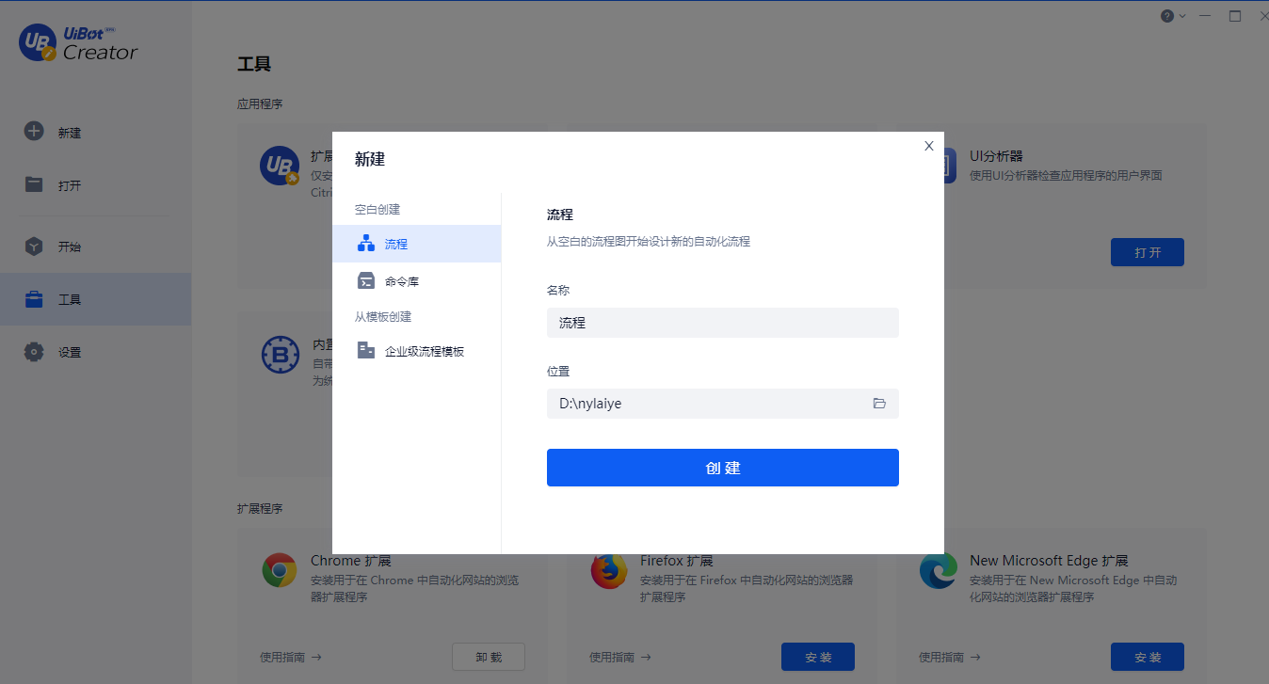Open 使用指南 link under Chrome 扩展

(x=290, y=658)
